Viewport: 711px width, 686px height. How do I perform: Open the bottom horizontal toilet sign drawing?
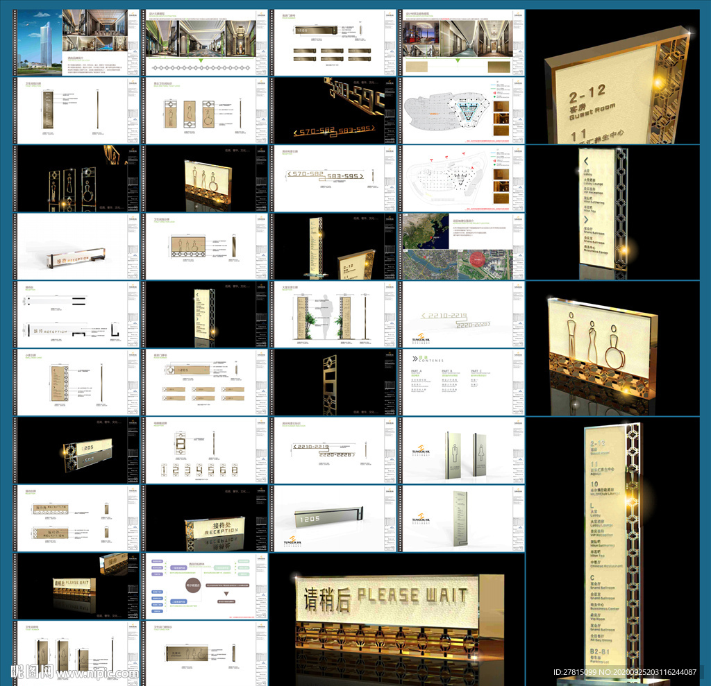click(206, 653)
